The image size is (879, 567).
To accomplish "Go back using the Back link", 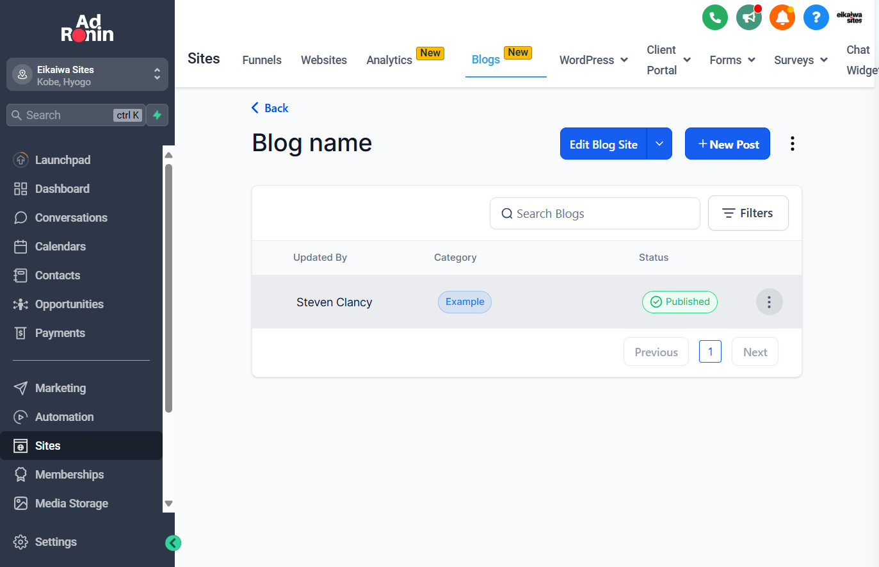I will (x=270, y=108).
